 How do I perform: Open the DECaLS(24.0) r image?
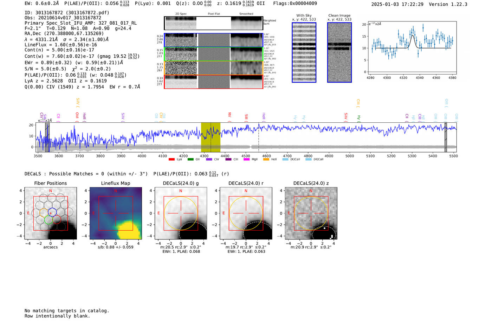coord(246,213)
